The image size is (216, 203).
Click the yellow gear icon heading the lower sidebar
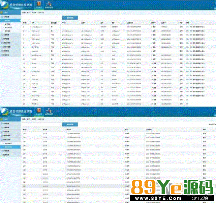click(1, 119)
